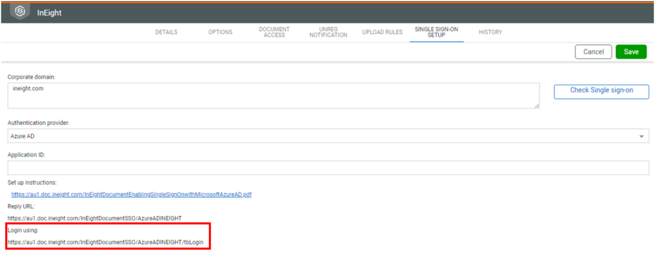Click the 'Login using:' label
The width and height of the screenshot is (655, 254).
click(23, 230)
